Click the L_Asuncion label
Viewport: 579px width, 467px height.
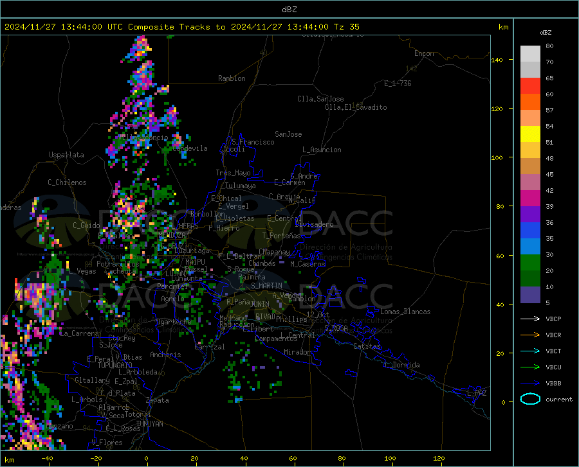(x=322, y=150)
